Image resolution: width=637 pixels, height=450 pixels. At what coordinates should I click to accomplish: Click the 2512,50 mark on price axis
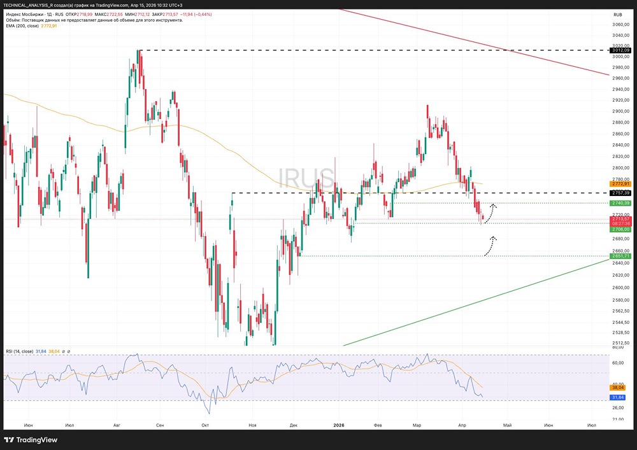tap(620, 343)
